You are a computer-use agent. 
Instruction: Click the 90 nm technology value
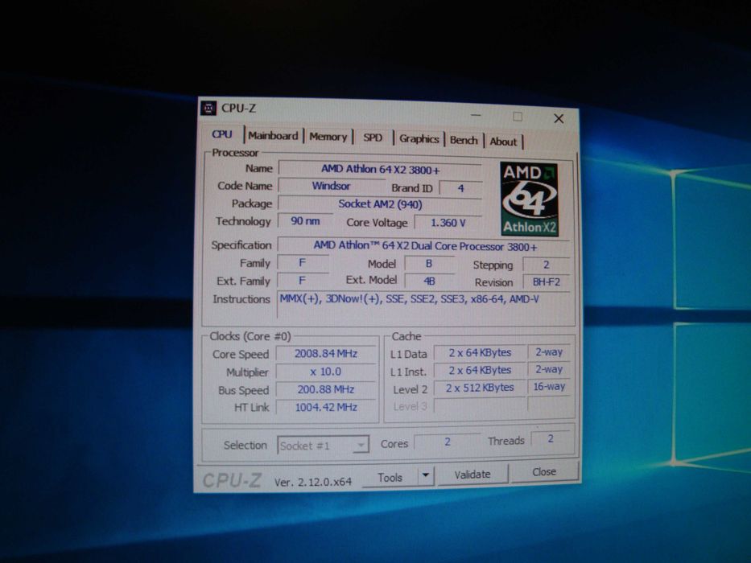pyautogui.click(x=305, y=221)
